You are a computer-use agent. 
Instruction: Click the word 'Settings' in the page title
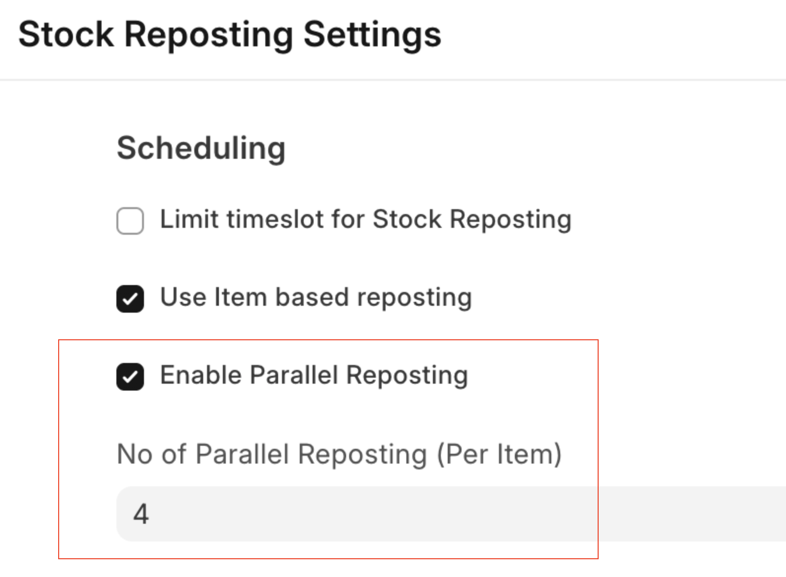[x=372, y=35]
